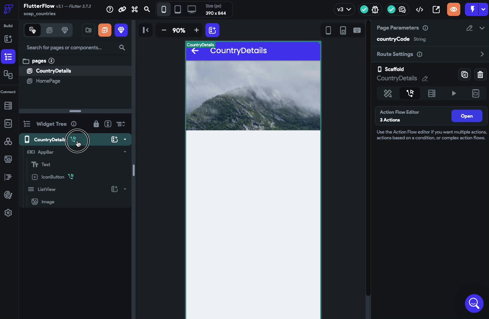Zoom in the canvas with plus

196,30
